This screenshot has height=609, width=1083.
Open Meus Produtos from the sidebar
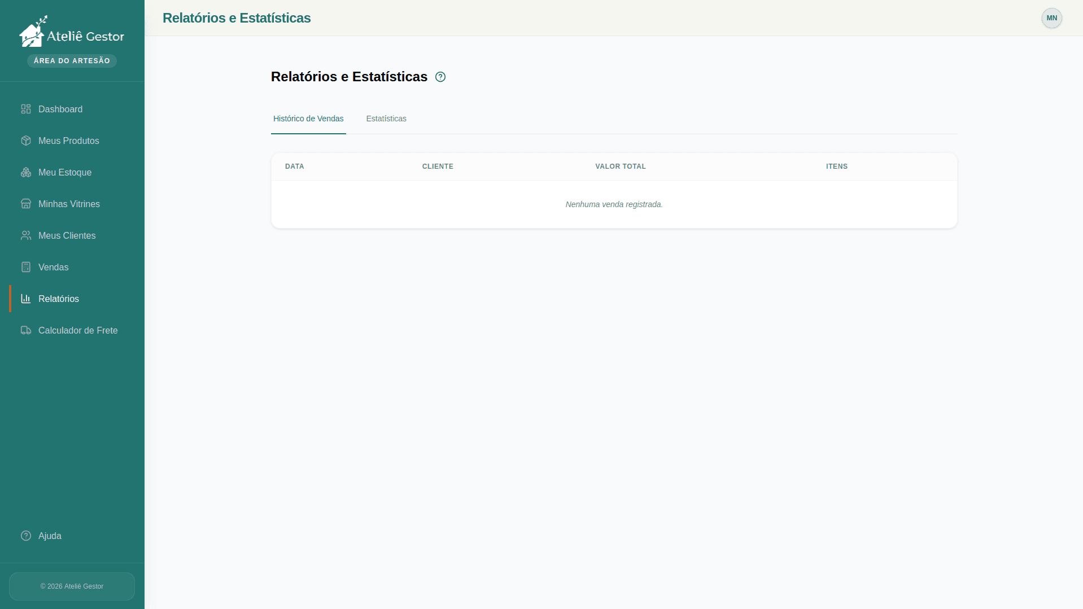[68, 141]
